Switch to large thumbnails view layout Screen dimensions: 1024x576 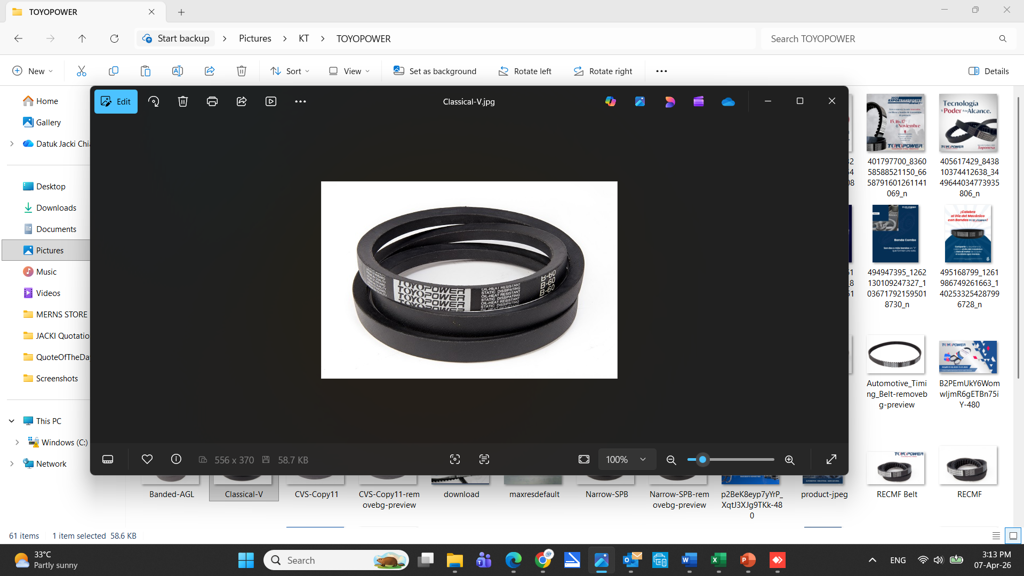pos(1013,535)
